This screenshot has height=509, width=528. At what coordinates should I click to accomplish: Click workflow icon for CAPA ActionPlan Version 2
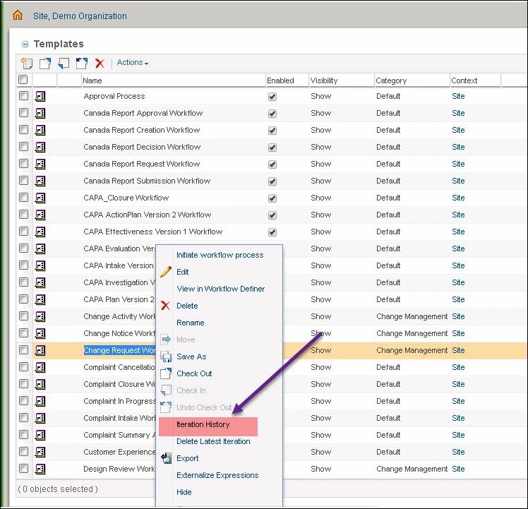(x=40, y=215)
